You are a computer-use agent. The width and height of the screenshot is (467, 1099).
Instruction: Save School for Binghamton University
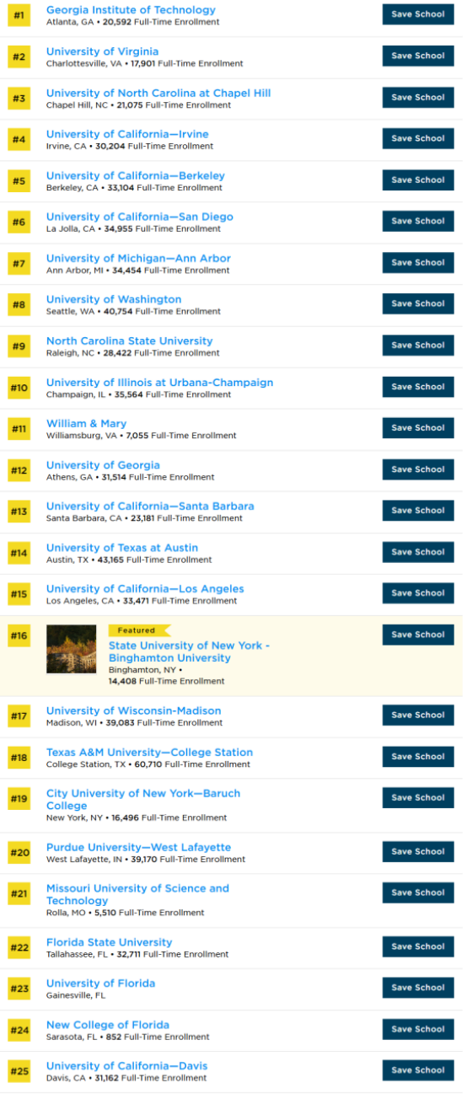coord(418,635)
